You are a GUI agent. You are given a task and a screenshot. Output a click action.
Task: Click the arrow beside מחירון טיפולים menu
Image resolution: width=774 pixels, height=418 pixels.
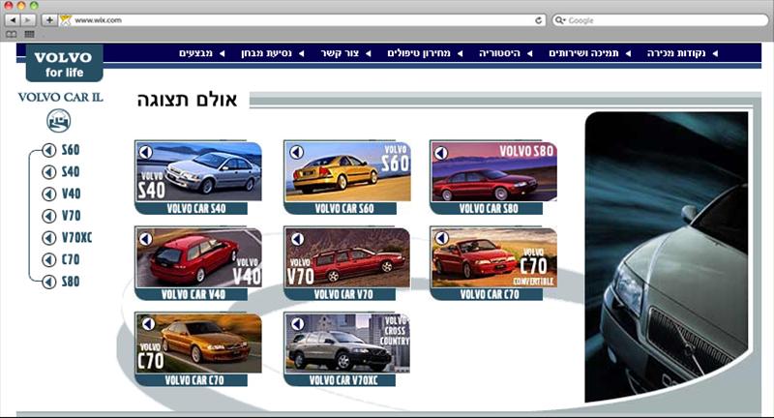click(461, 53)
